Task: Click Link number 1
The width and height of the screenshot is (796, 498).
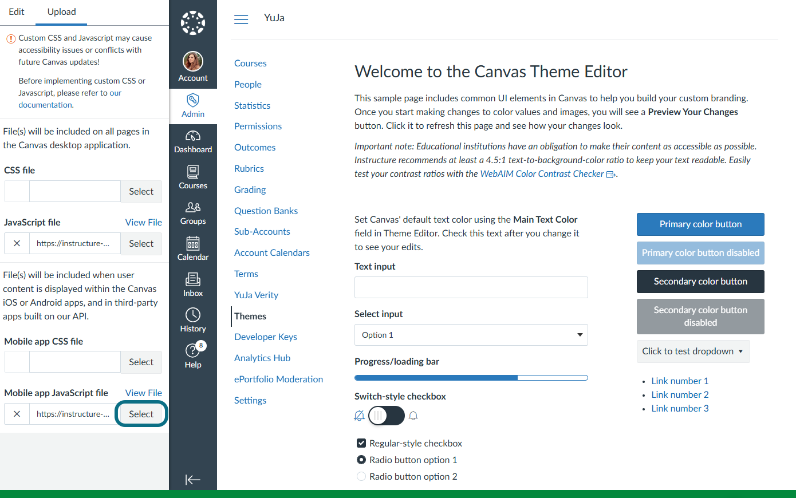Action: [x=680, y=381]
